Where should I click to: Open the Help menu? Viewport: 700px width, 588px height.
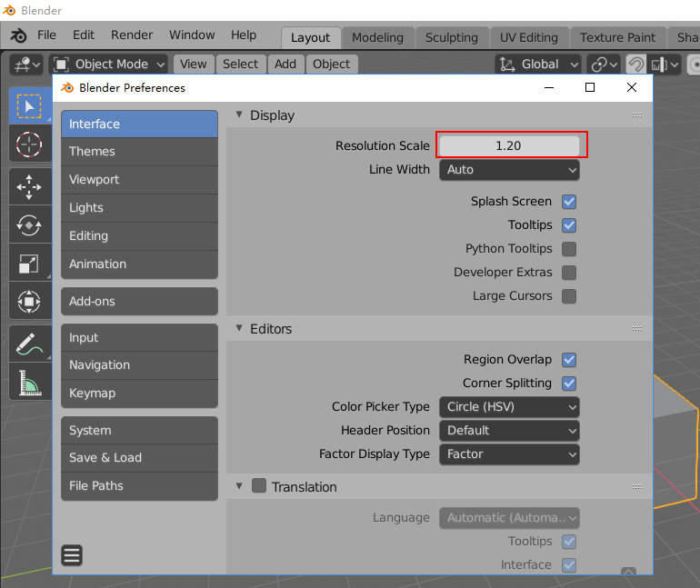(x=244, y=35)
